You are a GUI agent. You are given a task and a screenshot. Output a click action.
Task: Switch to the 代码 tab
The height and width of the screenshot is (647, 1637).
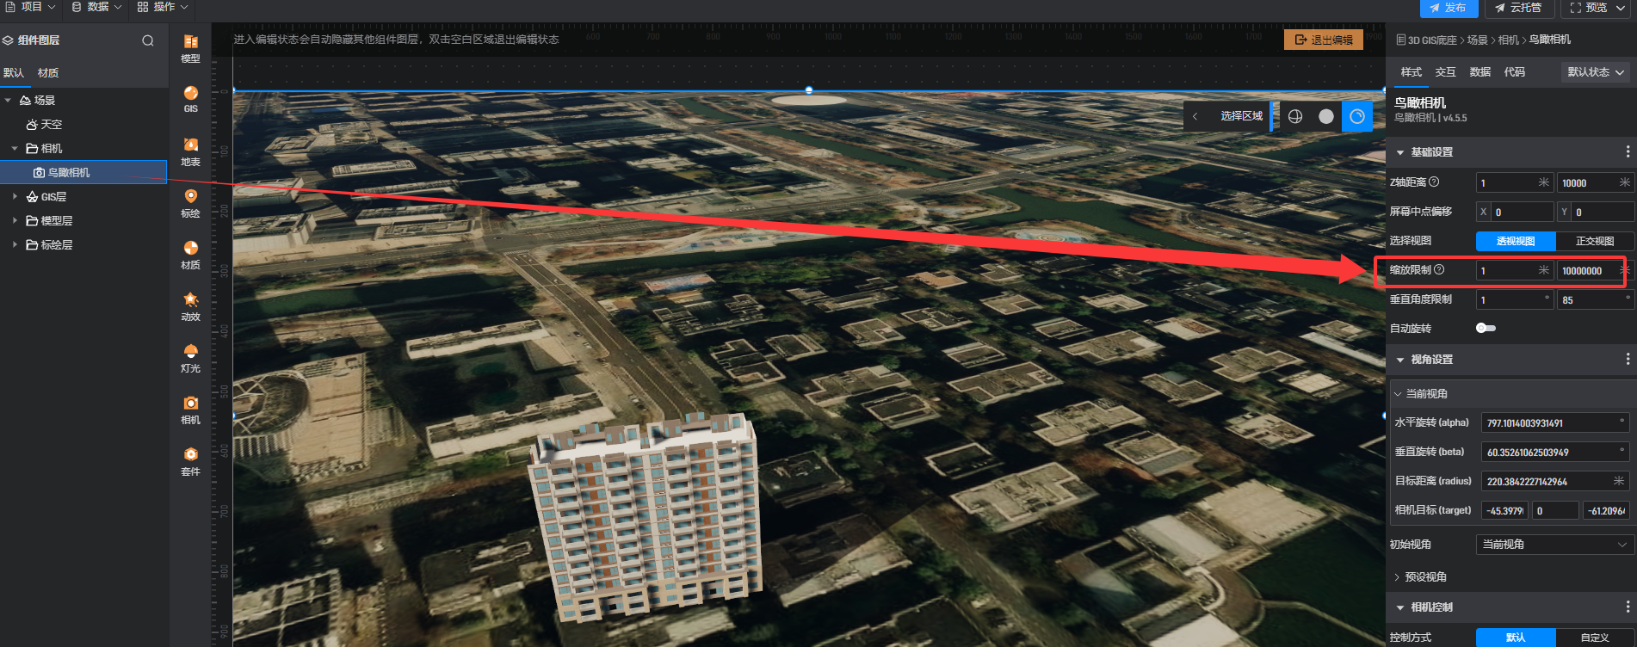click(1515, 72)
